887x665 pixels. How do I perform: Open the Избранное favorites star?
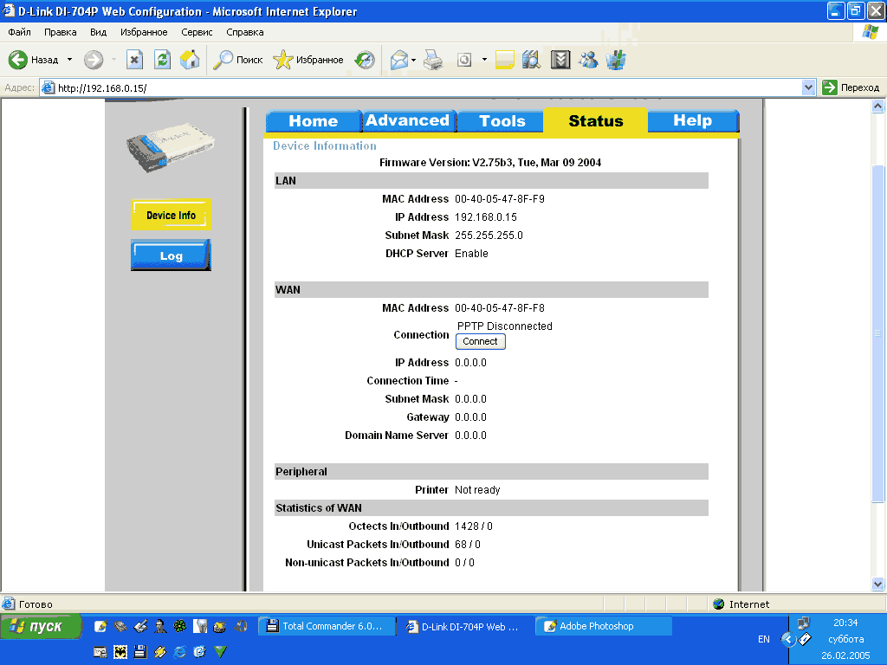[308, 60]
